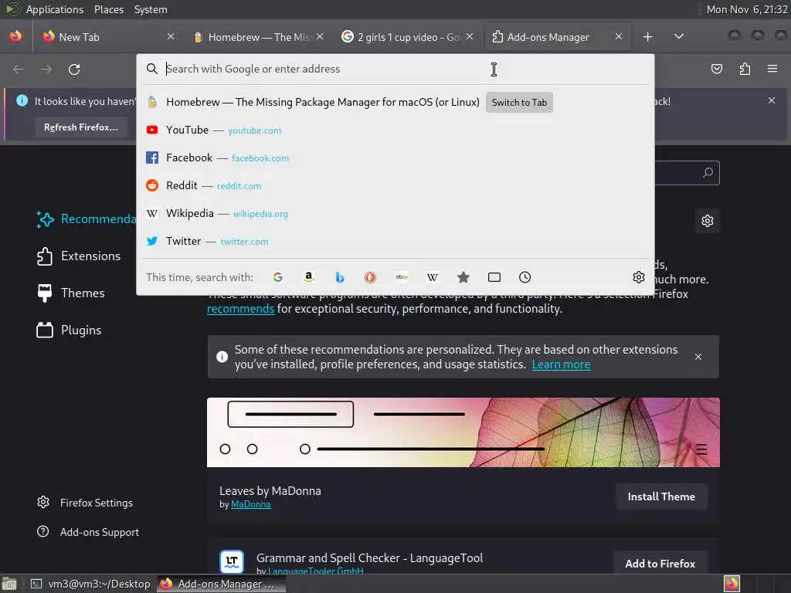Image resolution: width=791 pixels, height=593 pixels.
Task: Open add-ons tools gear menu
Action: point(708,221)
